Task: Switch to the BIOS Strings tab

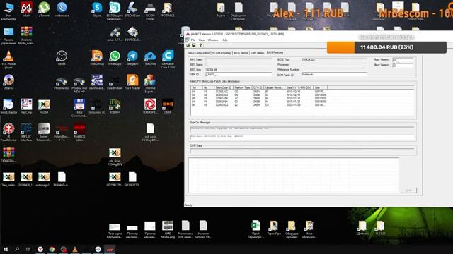Action: pos(241,53)
